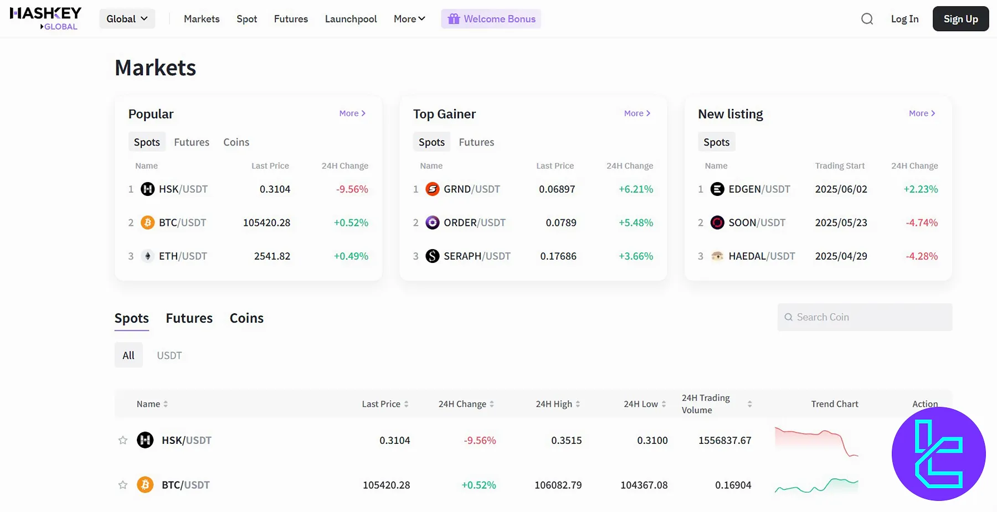Select Spots tab in New listing card

[x=717, y=142]
